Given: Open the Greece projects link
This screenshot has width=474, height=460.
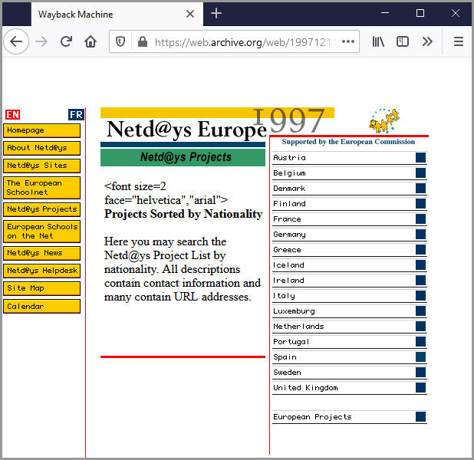Looking at the screenshot, I should (x=287, y=250).
